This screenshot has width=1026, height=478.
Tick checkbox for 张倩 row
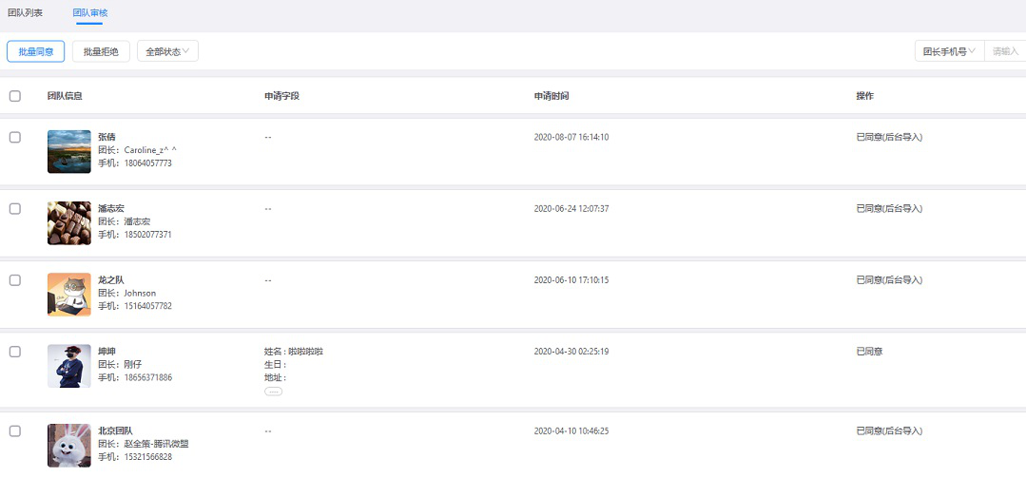point(15,138)
